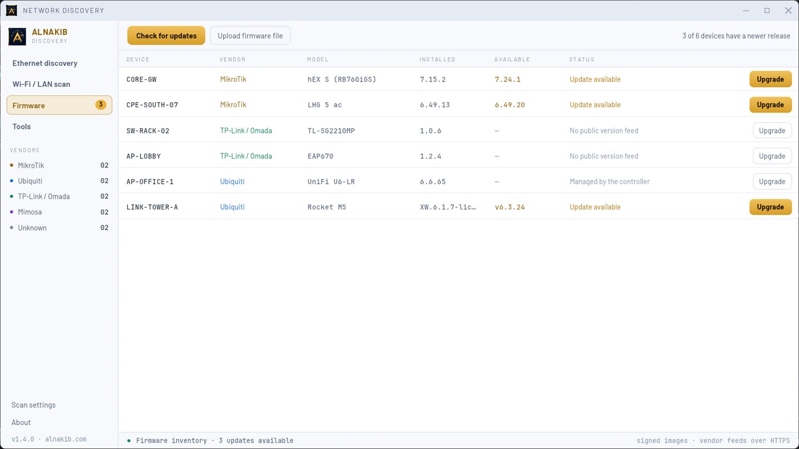
Task: Click the Rocket M5 model cell
Action: point(327,207)
